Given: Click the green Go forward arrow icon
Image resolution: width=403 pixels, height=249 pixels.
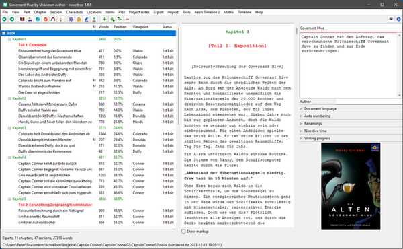Looking at the screenshot, I should (12, 19).
